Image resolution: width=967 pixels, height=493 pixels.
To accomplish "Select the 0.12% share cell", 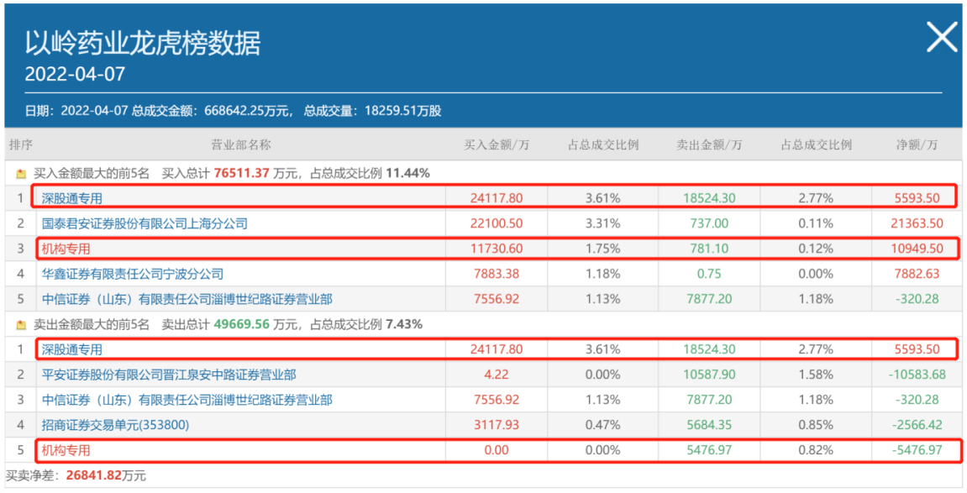I will coord(816,249).
